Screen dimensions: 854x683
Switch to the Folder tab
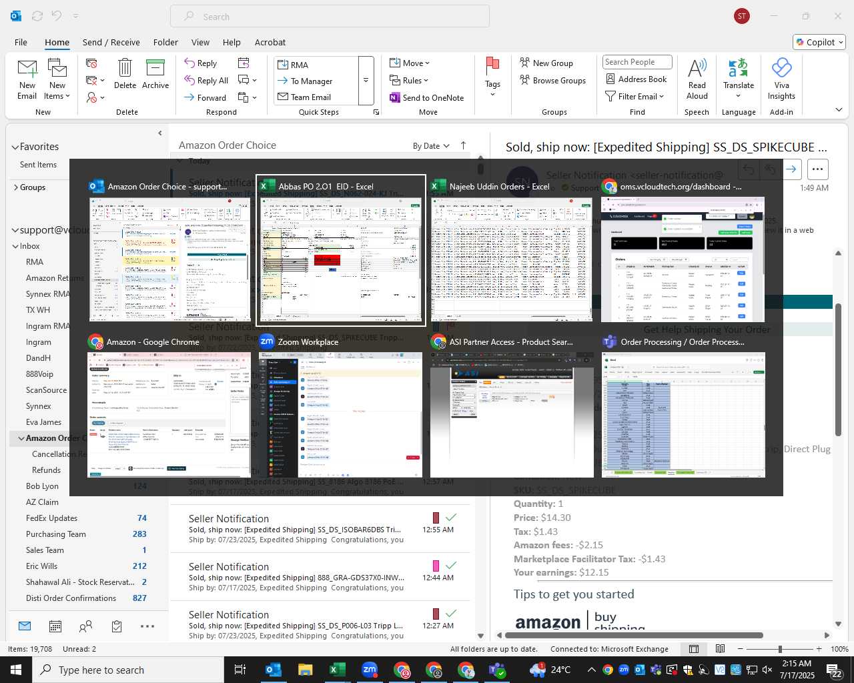tap(165, 42)
